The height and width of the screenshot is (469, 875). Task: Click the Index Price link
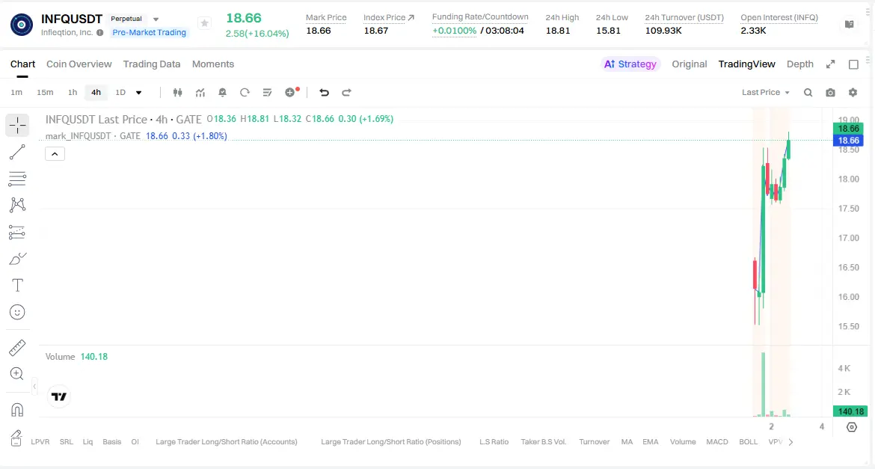389,17
